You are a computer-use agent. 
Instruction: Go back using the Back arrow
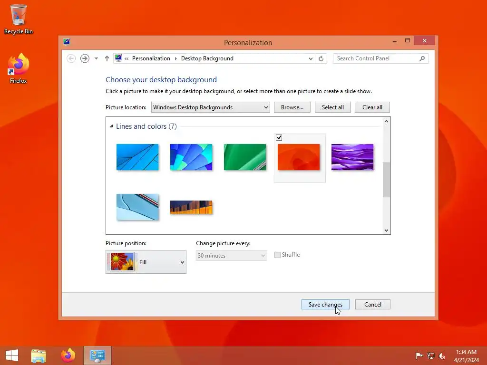[71, 58]
